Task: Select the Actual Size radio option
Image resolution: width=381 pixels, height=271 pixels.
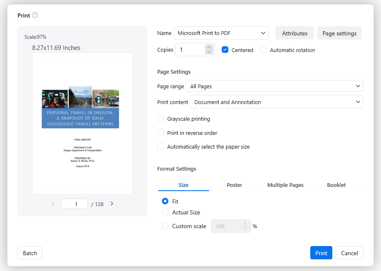Action: [165, 212]
